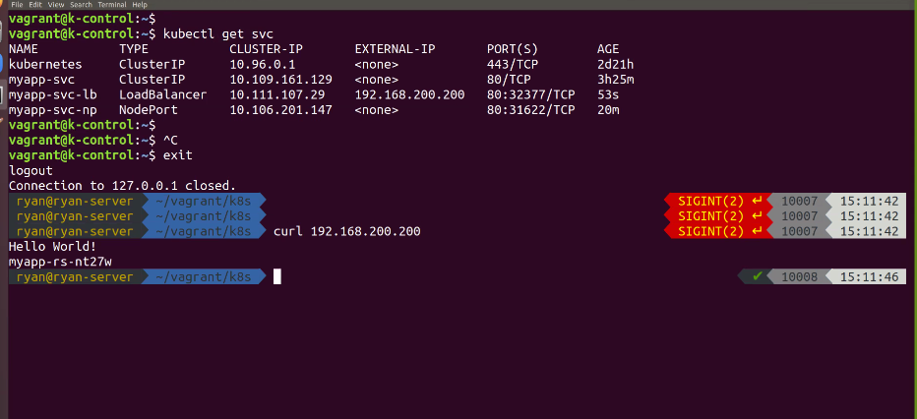Click cluster IP 10.96.0.1
The width and height of the screenshot is (917, 419).
point(263,64)
